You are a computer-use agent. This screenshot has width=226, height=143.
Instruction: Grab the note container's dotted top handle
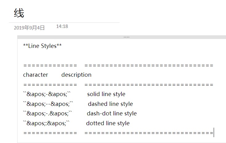[x=126, y=37]
